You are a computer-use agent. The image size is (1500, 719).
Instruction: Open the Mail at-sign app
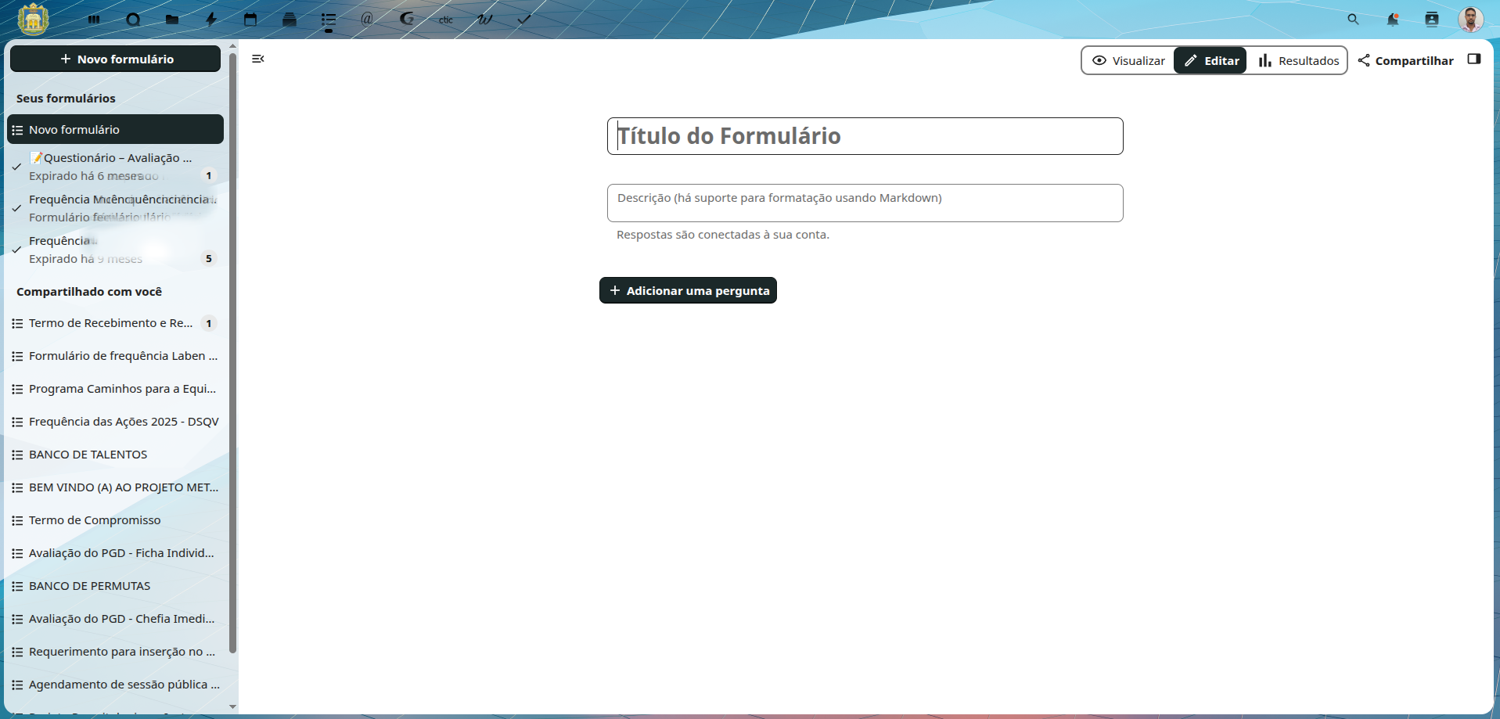(367, 19)
